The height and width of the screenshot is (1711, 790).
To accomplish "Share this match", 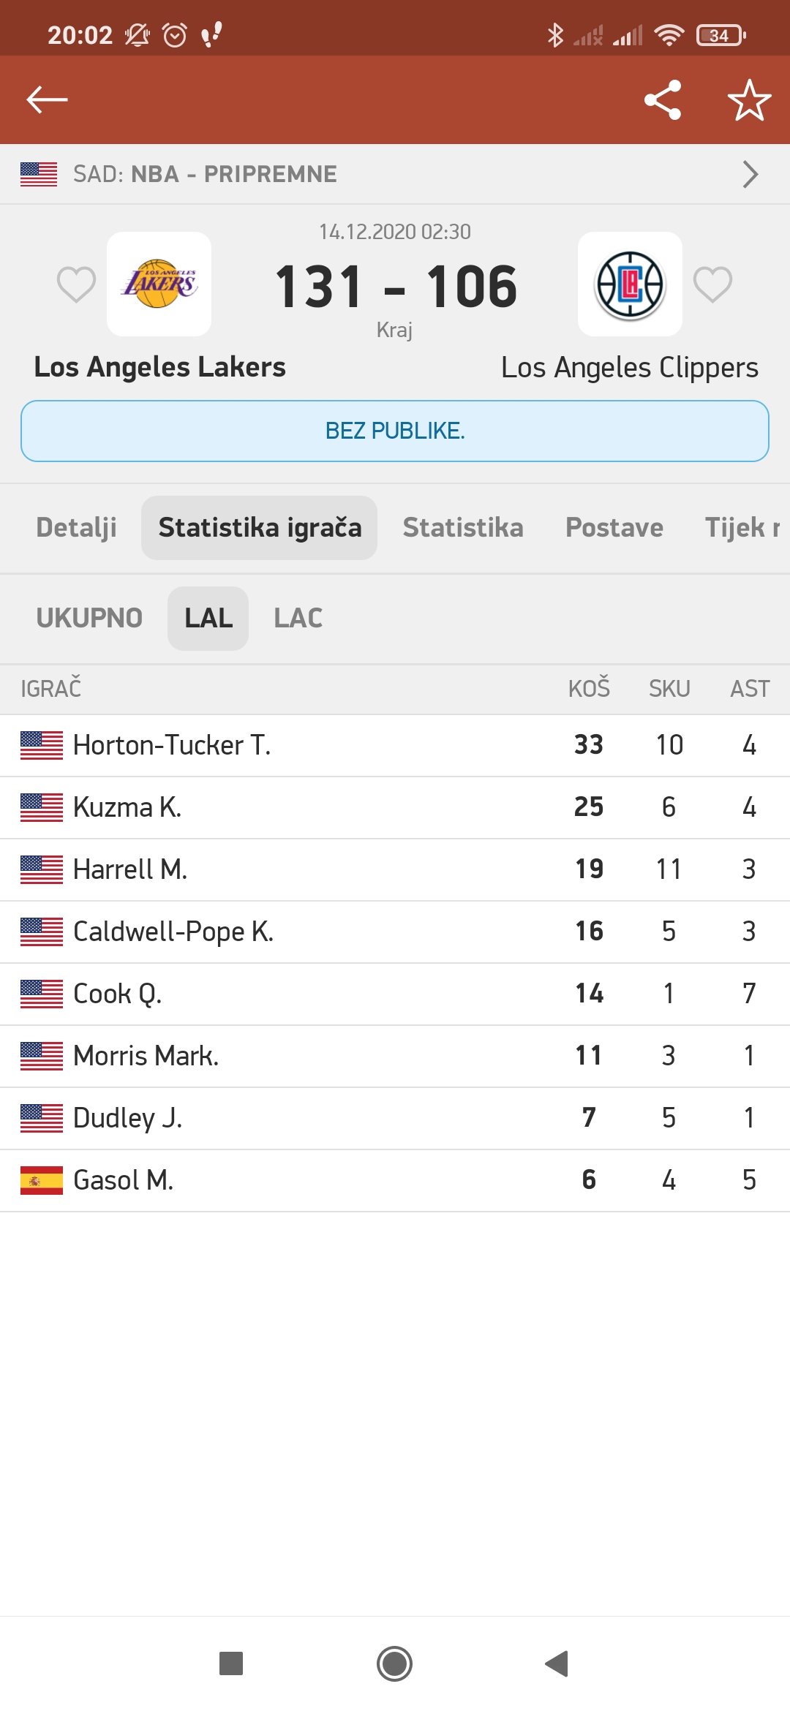I will [663, 99].
